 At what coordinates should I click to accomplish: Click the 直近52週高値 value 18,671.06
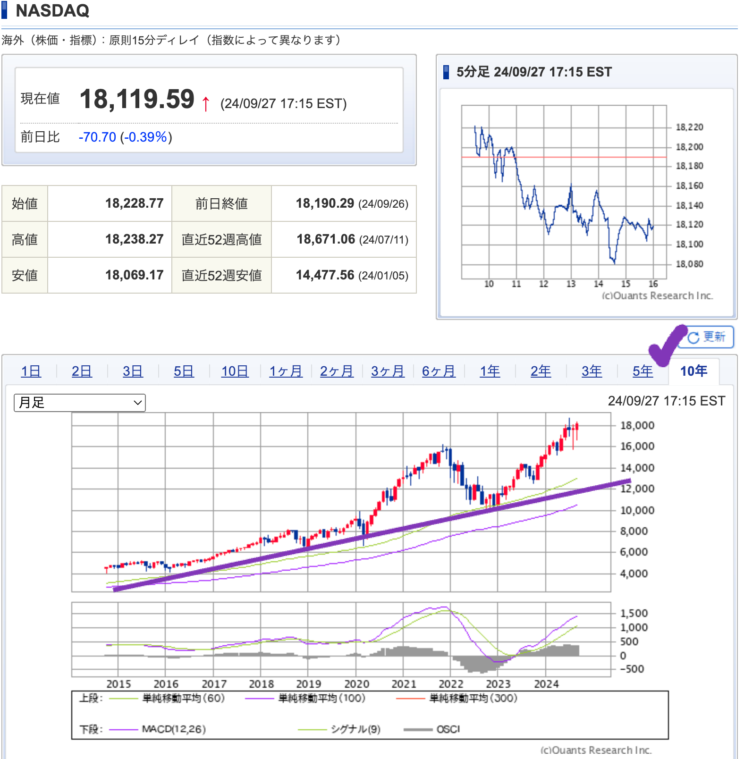(326, 239)
